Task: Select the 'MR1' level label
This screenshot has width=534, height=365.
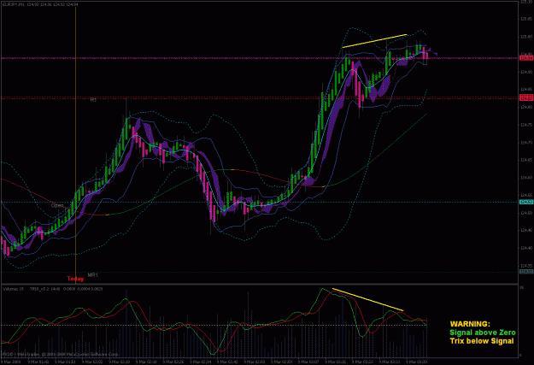Action: [92, 275]
